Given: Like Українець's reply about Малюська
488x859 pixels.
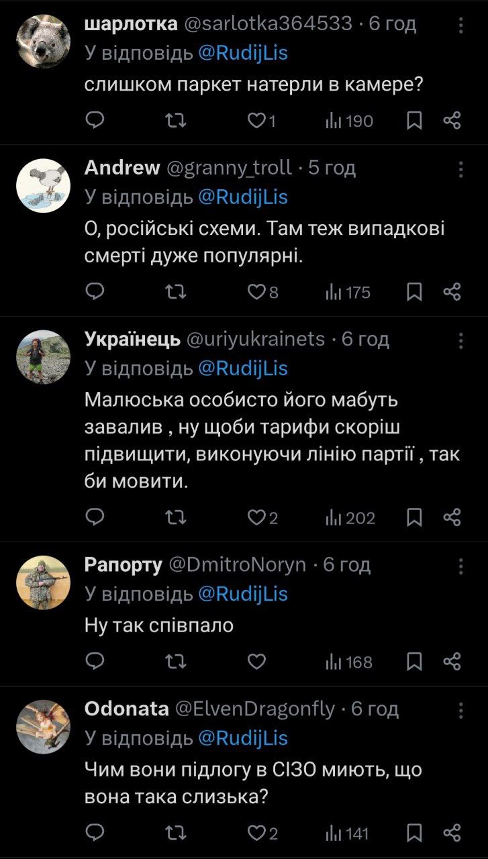Looking at the screenshot, I should (256, 517).
